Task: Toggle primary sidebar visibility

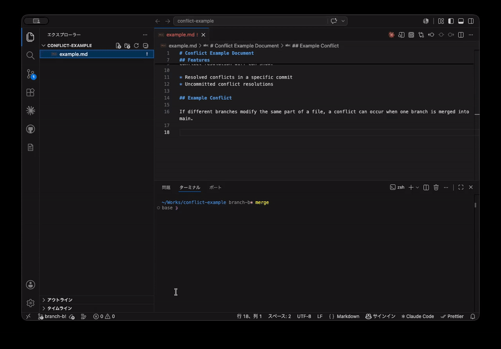Action: pos(451,21)
